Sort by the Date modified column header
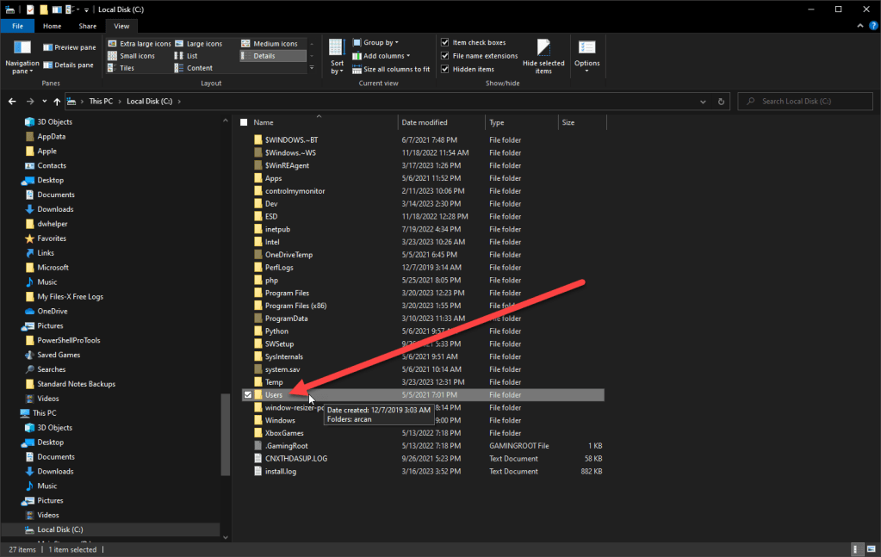The image size is (881, 557). (425, 122)
